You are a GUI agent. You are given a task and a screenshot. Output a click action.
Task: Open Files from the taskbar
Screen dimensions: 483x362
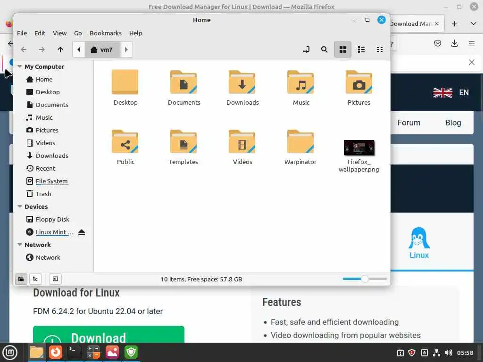coord(37,353)
